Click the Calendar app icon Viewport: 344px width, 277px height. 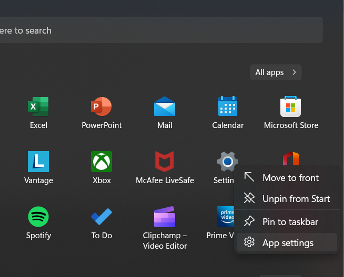[228, 107]
